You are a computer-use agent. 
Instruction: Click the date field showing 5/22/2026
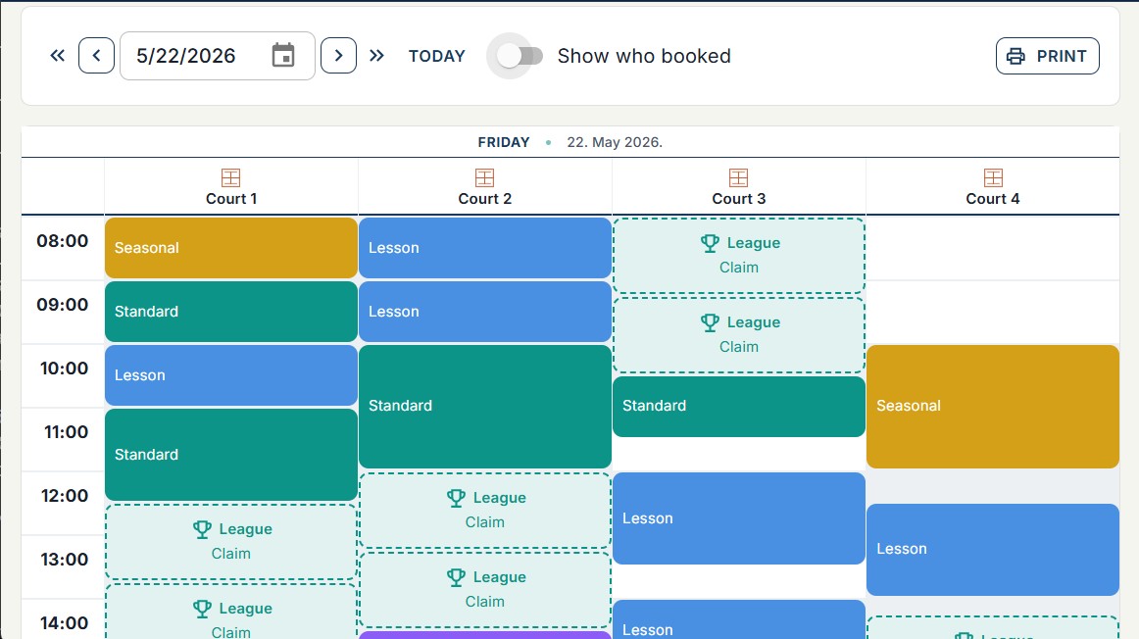click(x=218, y=56)
